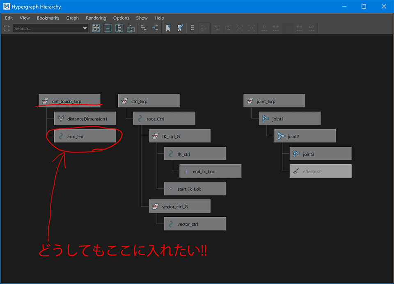Viewport: 394px width, 284px height.
Task: Open the Options menu
Action: [121, 18]
